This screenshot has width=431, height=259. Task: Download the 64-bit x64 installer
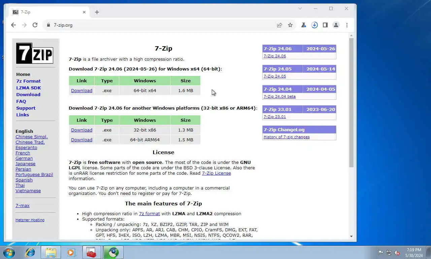pos(81,90)
